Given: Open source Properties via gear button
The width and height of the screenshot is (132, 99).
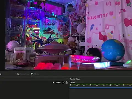Looking at the screenshot, I should tap(23, 74).
